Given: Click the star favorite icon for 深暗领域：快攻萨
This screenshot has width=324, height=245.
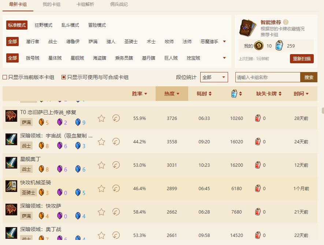Looking at the screenshot, I should pos(101,212).
